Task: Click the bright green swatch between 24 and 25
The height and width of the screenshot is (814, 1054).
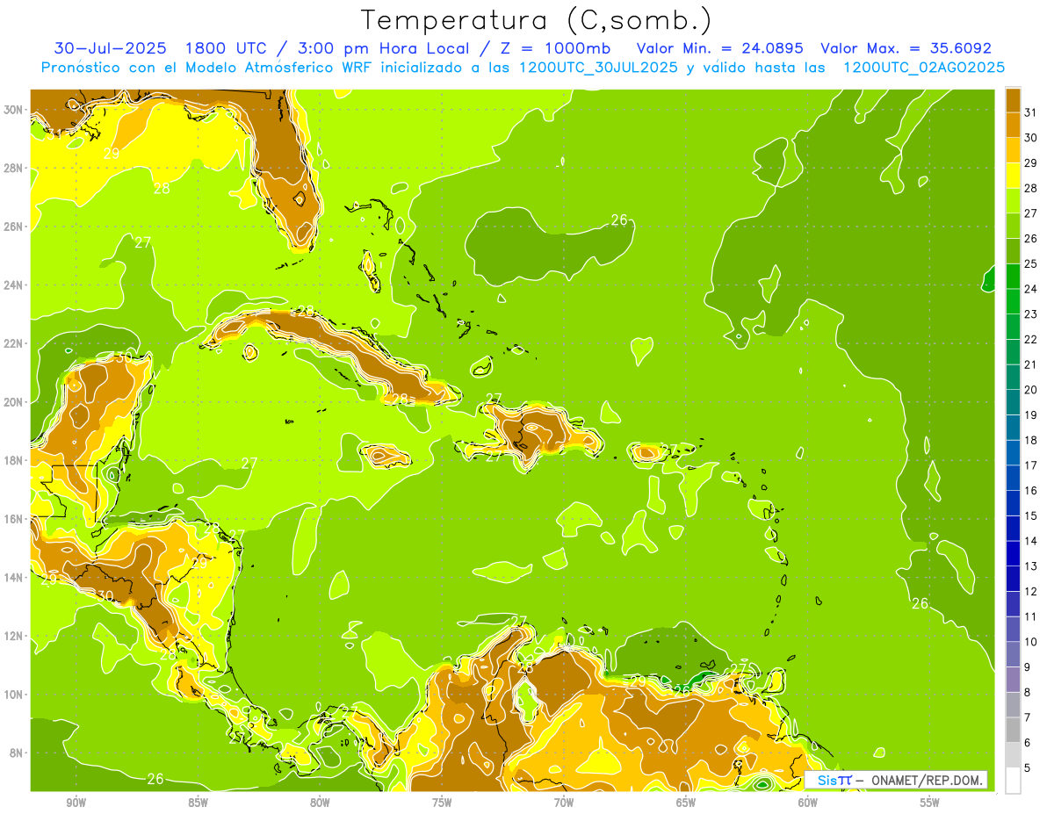Action: (x=1013, y=277)
